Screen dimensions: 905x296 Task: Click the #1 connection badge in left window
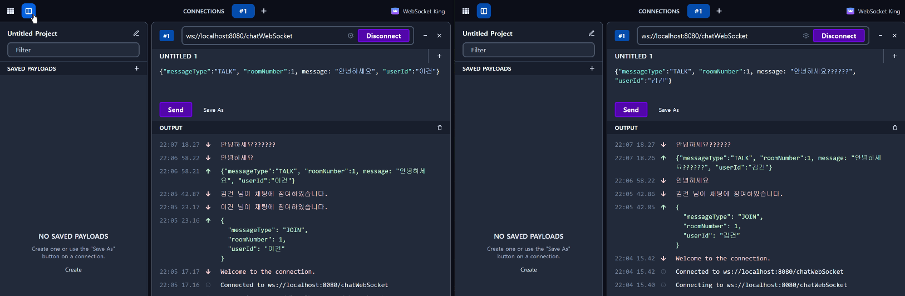[x=166, y=36]
